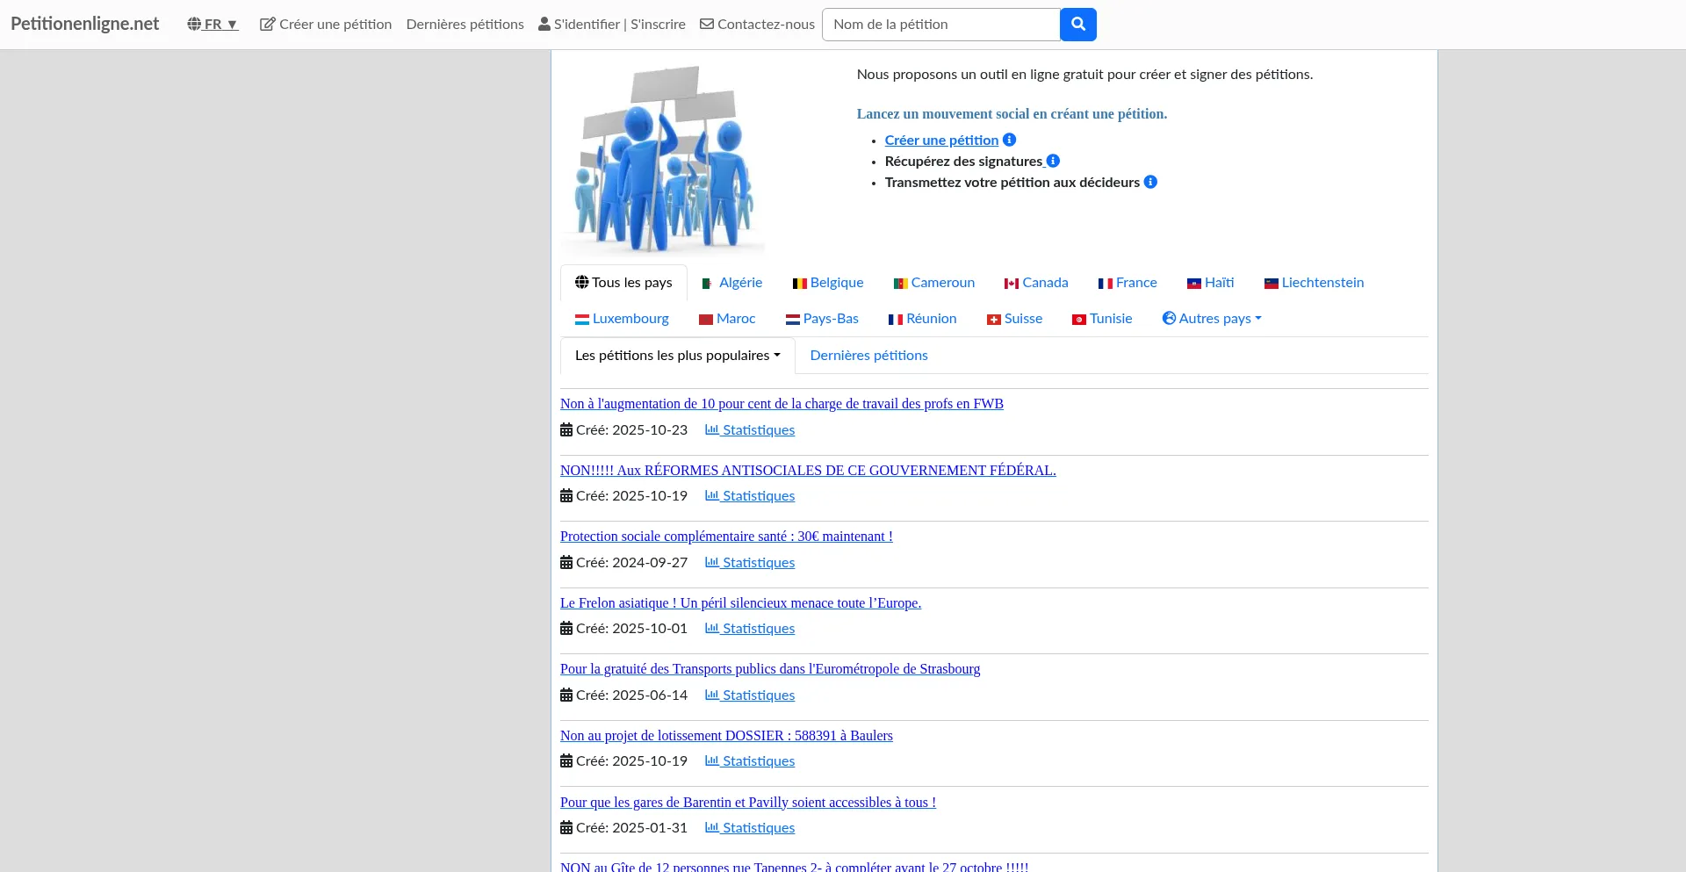Click info icon next to Récupérez des signatures
This screenshot has width=1686, height=872.
1053,161
